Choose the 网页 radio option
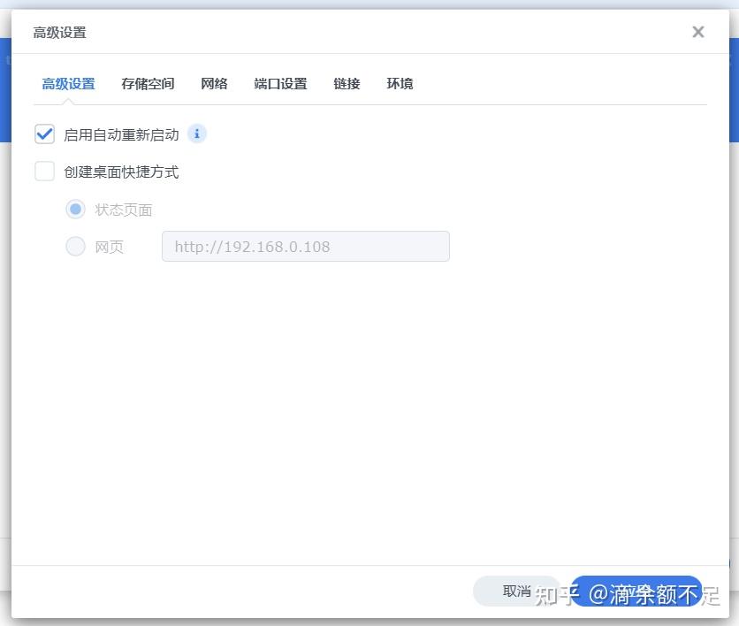Image resolution: width=739 pixels, height=626 pixels. 75,247
